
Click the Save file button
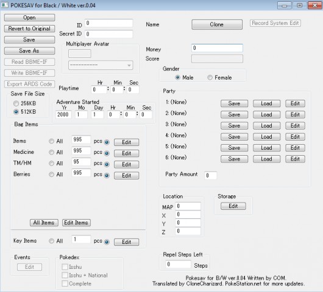click(29, 40)
